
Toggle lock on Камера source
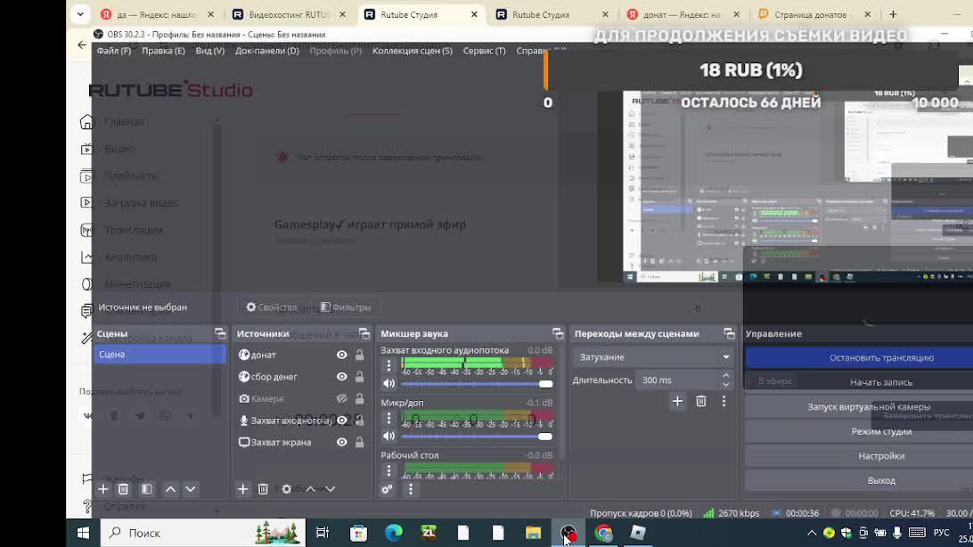point(359,399)
